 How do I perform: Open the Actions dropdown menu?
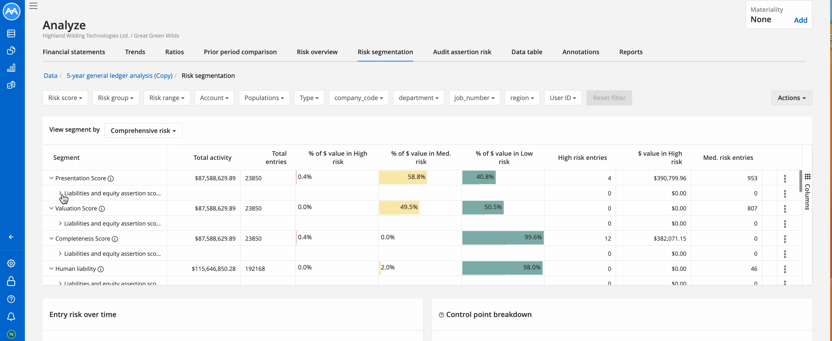[791, 98]
